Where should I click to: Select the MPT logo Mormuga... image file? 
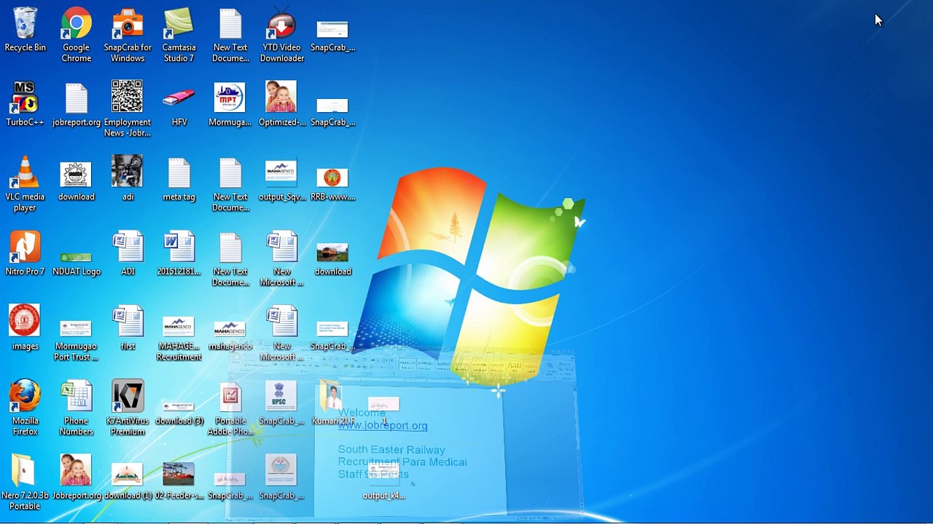[230, 105]
